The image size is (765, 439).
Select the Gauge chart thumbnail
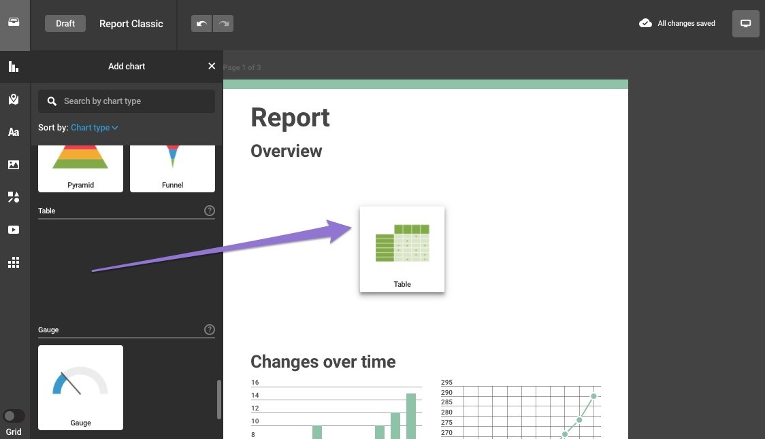[80, 387]
